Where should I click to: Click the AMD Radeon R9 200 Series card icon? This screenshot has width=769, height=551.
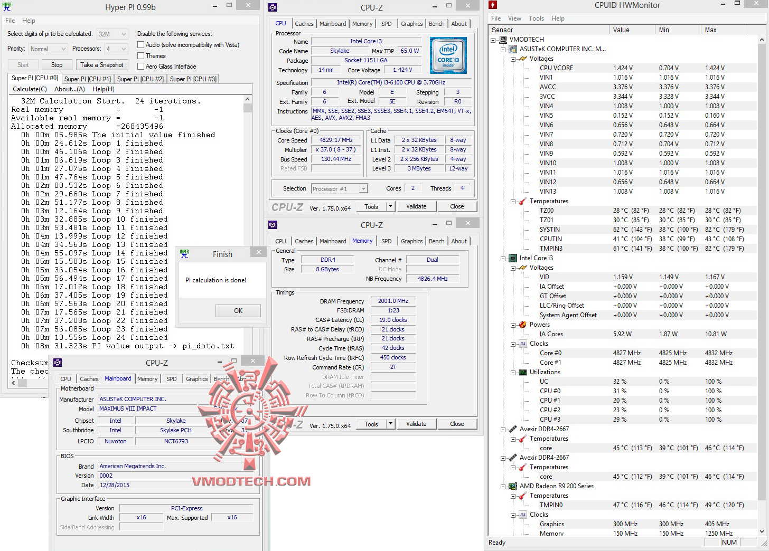[x=512, y=486]
